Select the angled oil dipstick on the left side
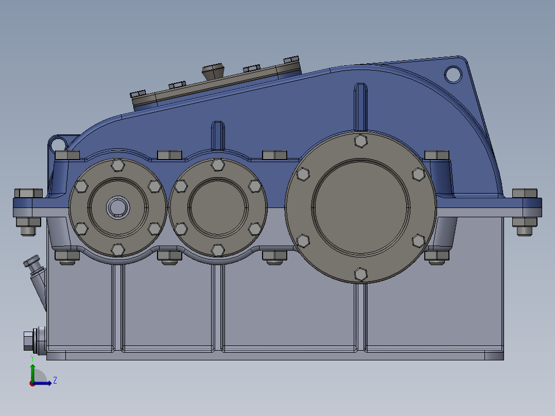This screenshot has width=555, height=416. pyautogui.click(x=37, y=281)
